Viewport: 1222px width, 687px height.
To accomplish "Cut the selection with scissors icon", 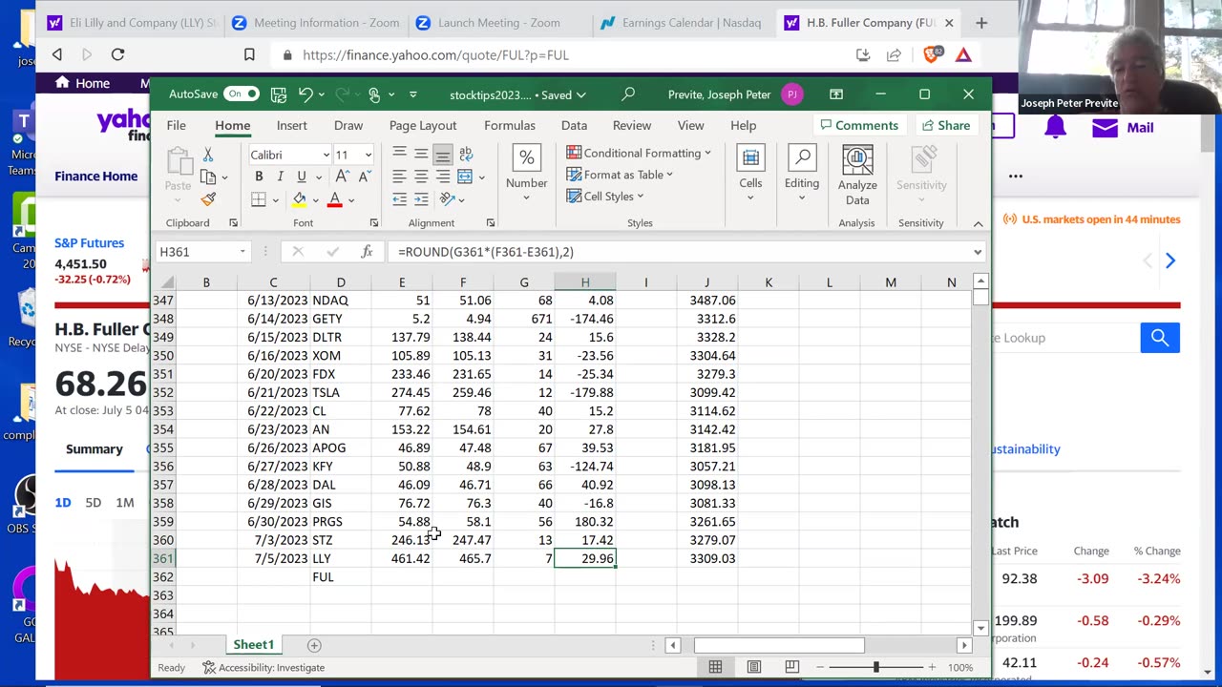I will point(208,155).
